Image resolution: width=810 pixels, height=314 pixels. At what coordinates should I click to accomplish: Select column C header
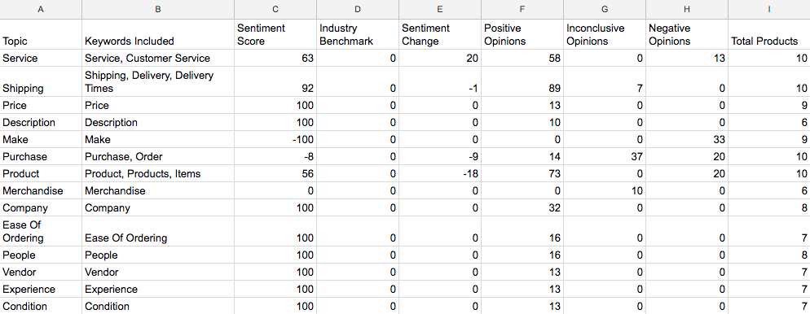[x=275, y=9]
